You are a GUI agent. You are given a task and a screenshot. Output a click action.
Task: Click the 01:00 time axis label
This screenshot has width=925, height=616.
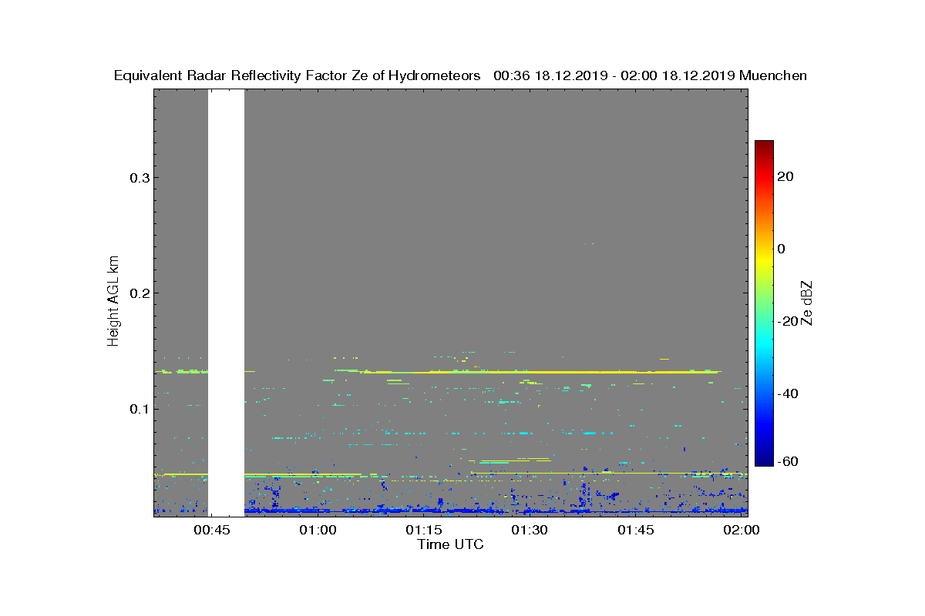pos(318,531)
